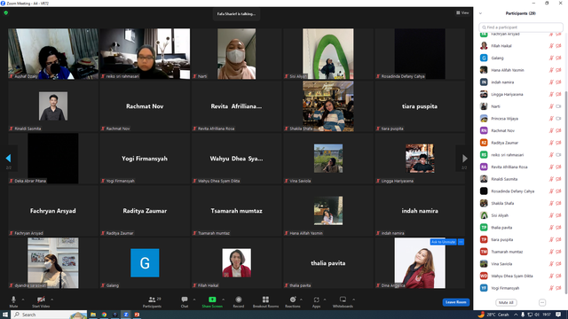The width and height of the screenshot is (568, 319).
Task: Open File Explorer from taskbar
Action: [93, 315]
